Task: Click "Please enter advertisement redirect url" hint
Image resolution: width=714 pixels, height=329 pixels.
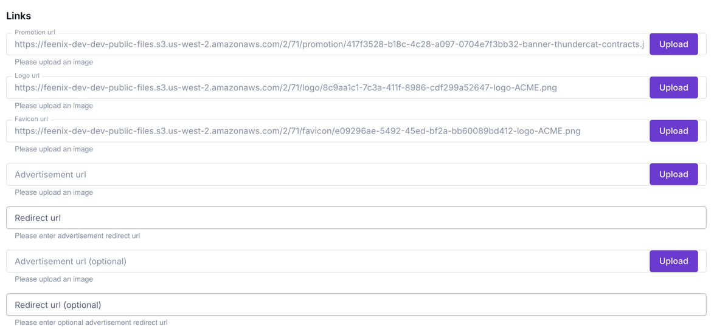Action: tap(77, 236)
